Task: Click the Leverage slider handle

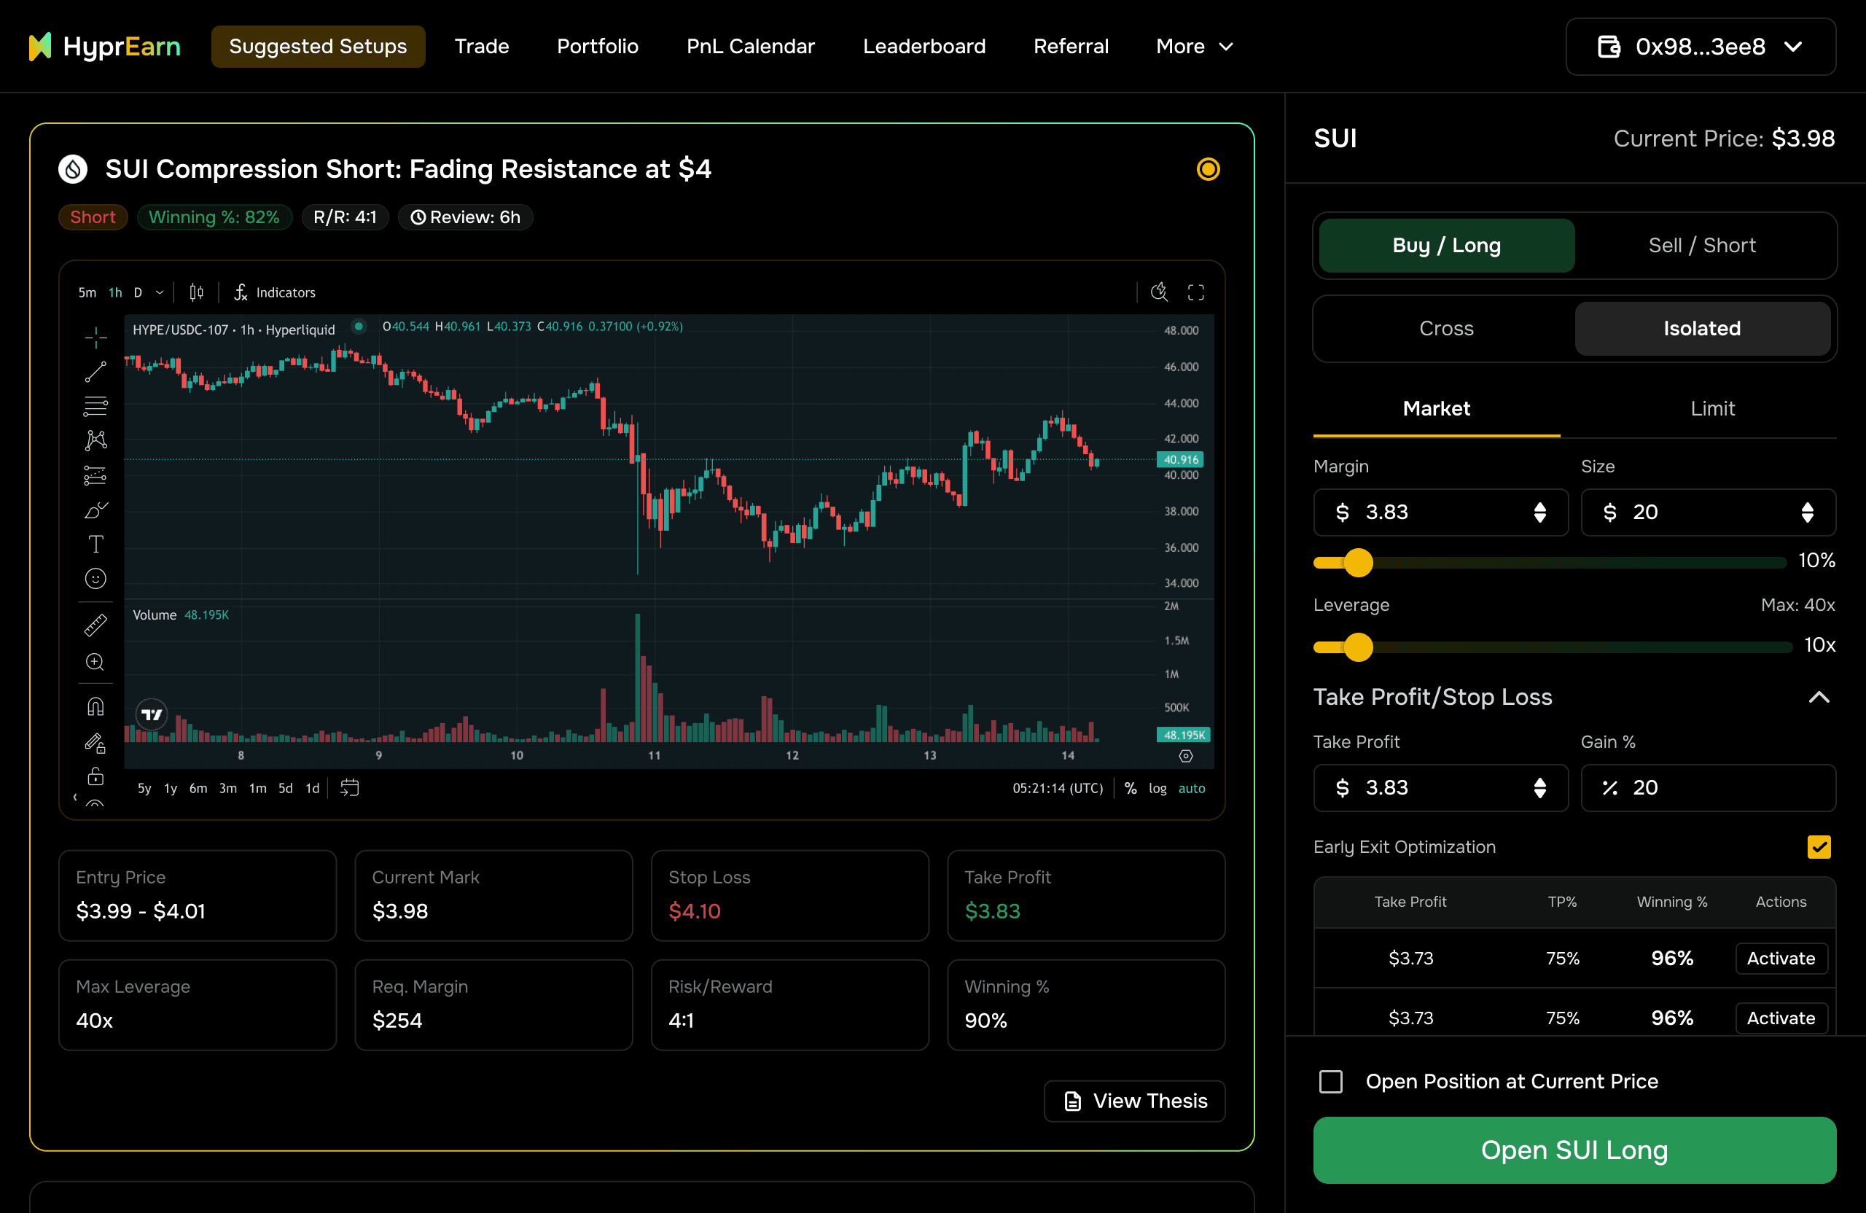Action: [x=1358, y=647]
